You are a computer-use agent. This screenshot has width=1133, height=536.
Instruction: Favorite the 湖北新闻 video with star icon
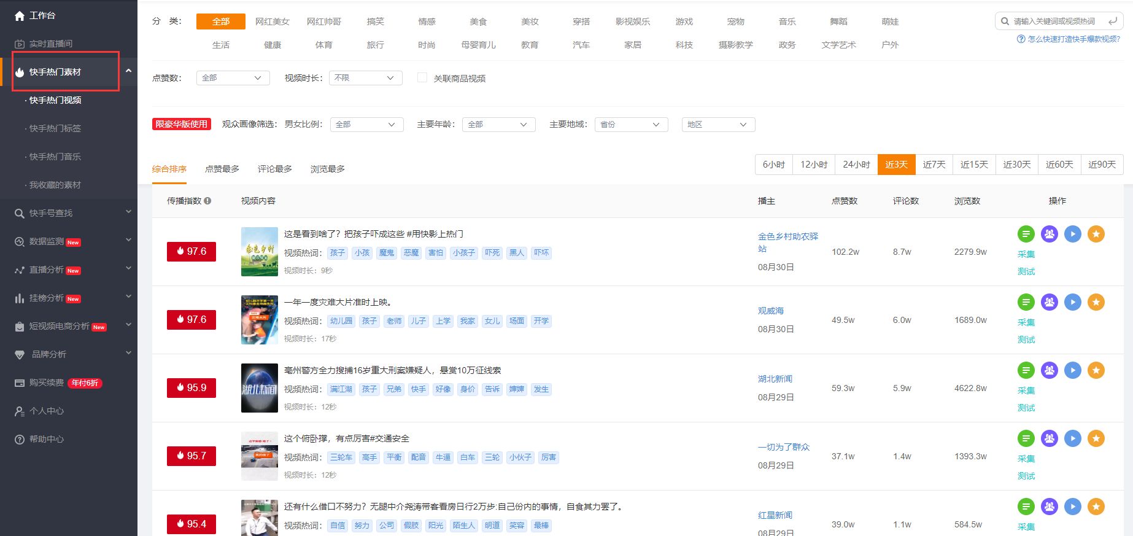pos(1096,370)
